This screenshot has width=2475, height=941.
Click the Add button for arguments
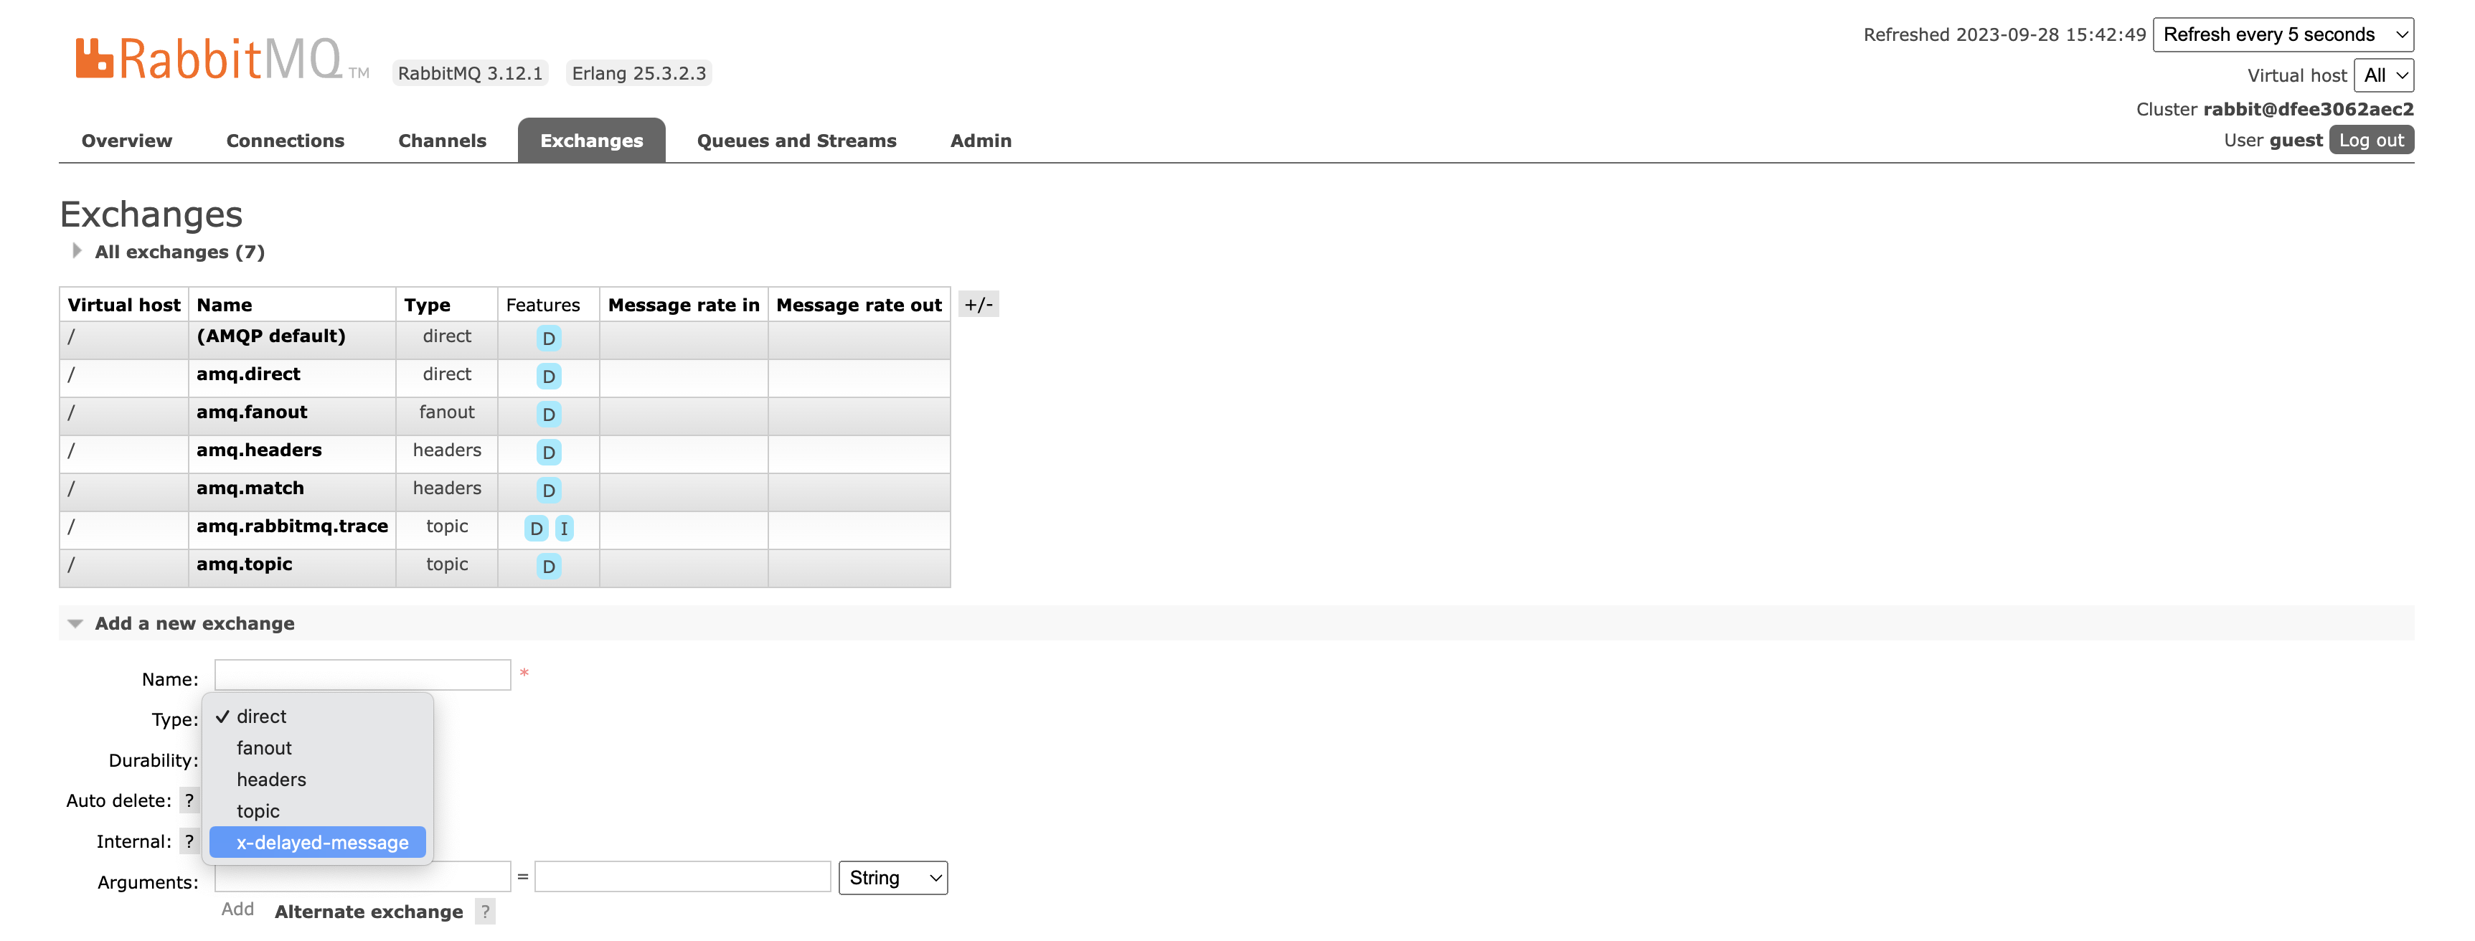coord(237,909)
